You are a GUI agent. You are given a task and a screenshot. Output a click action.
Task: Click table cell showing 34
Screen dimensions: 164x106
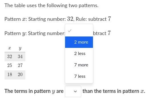tap(20, 56)
